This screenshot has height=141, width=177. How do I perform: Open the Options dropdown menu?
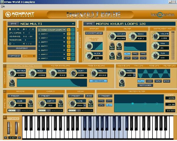click(x=14, y=56)
